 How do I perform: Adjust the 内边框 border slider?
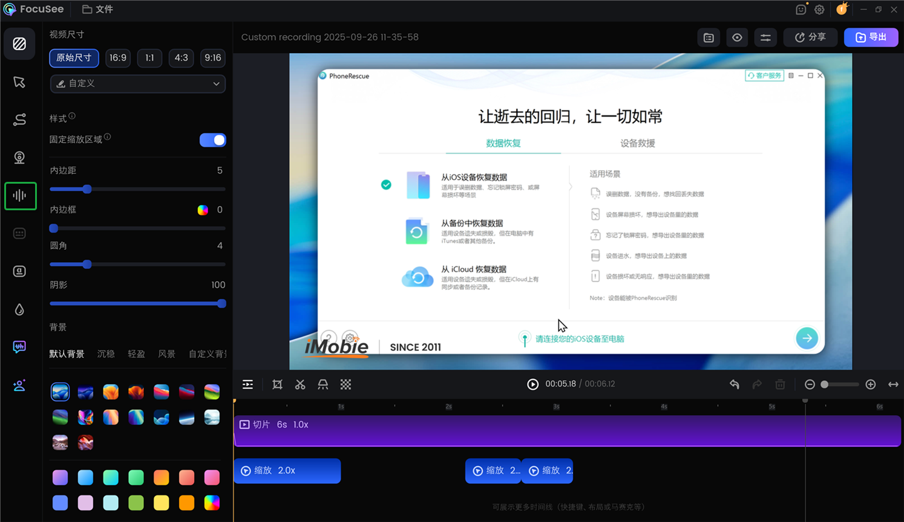click(x=138, y=228)
